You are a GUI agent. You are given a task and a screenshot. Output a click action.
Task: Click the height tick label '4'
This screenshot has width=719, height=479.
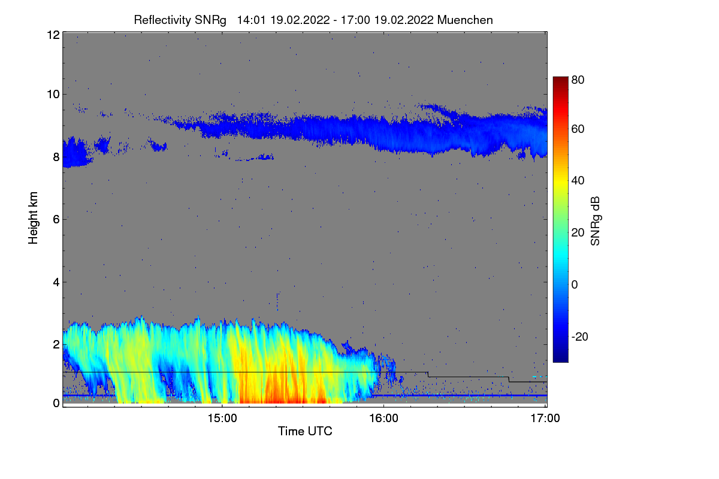tap(56, 281)
